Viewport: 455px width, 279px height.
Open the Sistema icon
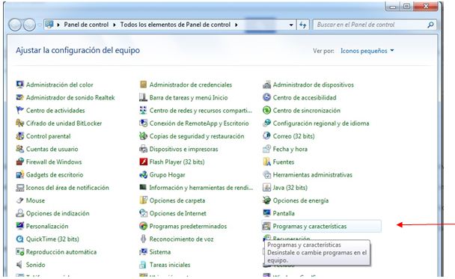[144, 252]
